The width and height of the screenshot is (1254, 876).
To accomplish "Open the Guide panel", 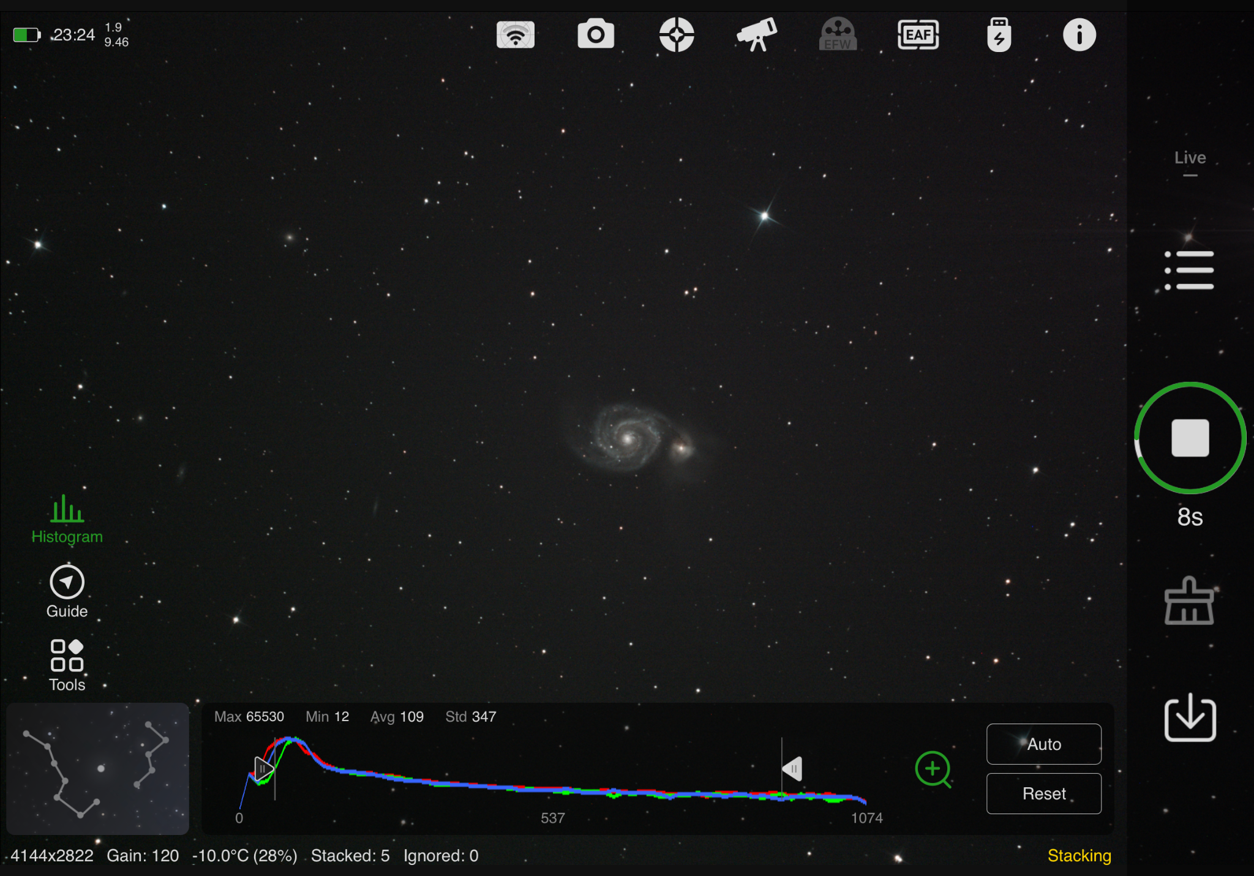I will (x=67, y=592).
